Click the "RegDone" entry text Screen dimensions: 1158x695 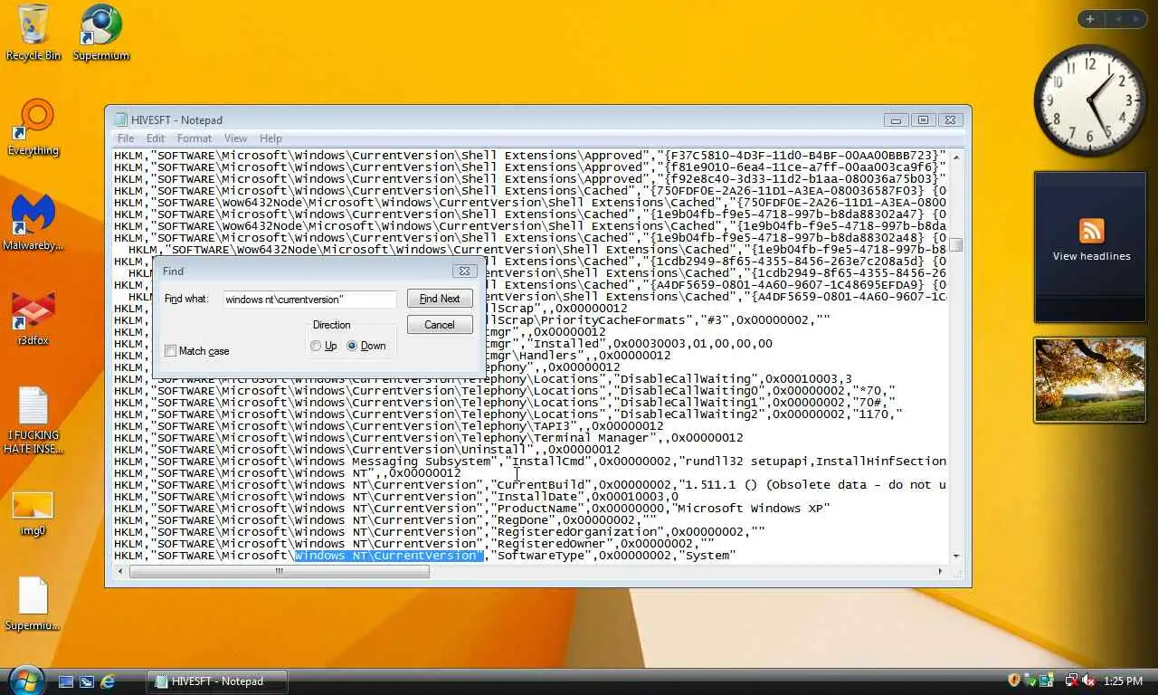[x=523, y=520]
